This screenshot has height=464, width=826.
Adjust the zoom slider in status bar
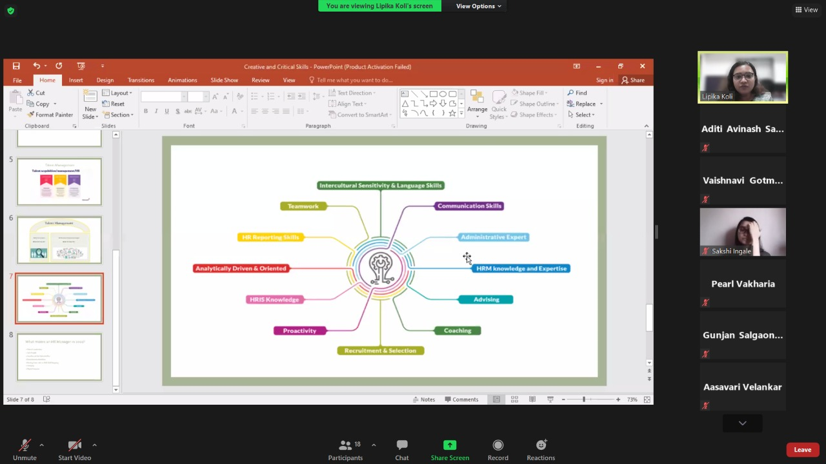coord(584,400)
